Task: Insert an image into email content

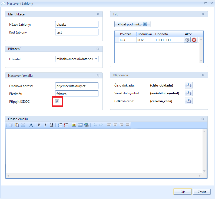Action: pos(74,125)
